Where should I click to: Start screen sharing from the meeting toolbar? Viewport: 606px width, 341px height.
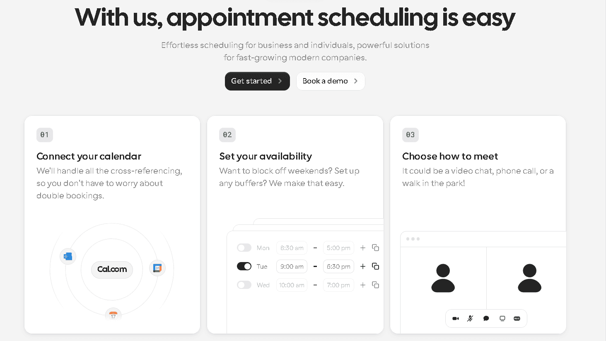(502, 318)
